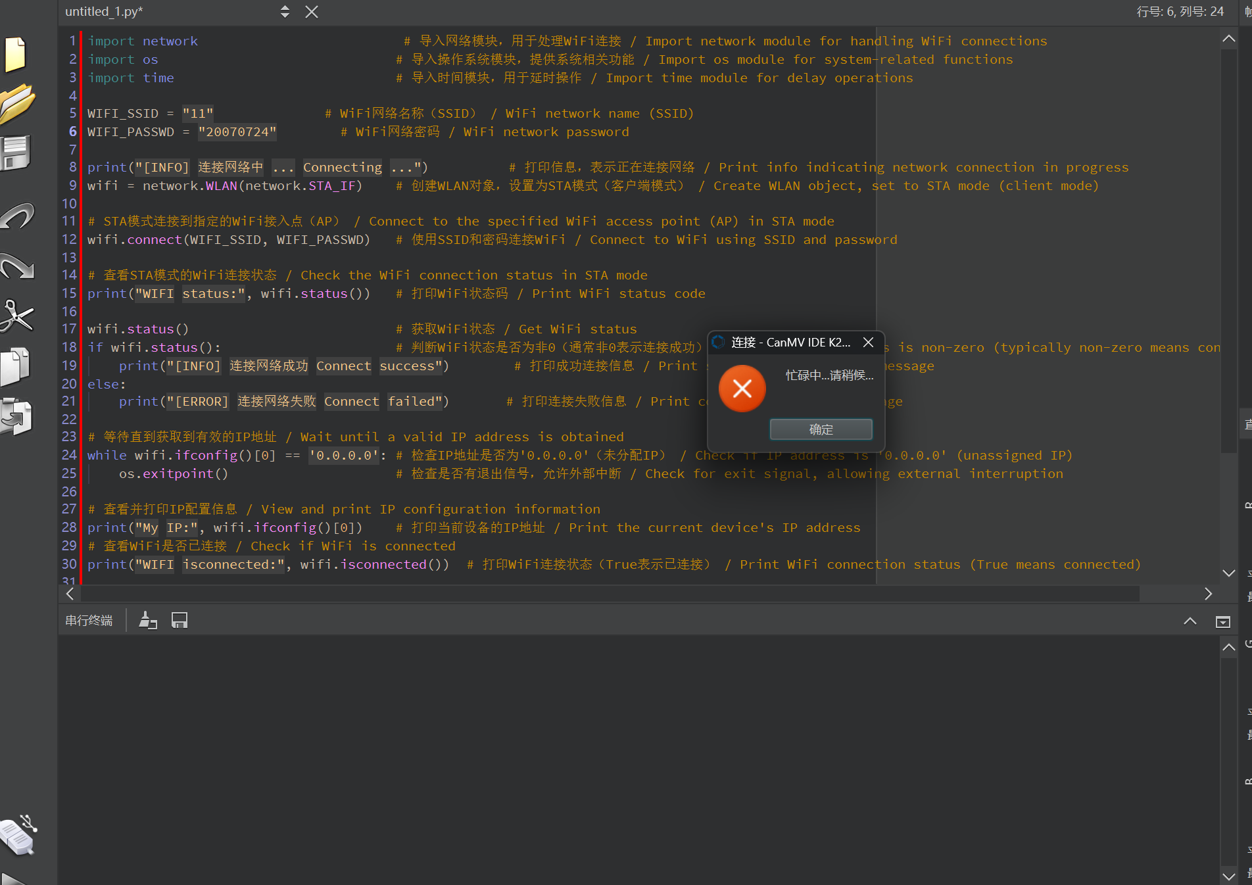Viewport: 1252px width, 885px height.
Task: Save the file with the floppy disk icon
Action: tap(16, 153)
